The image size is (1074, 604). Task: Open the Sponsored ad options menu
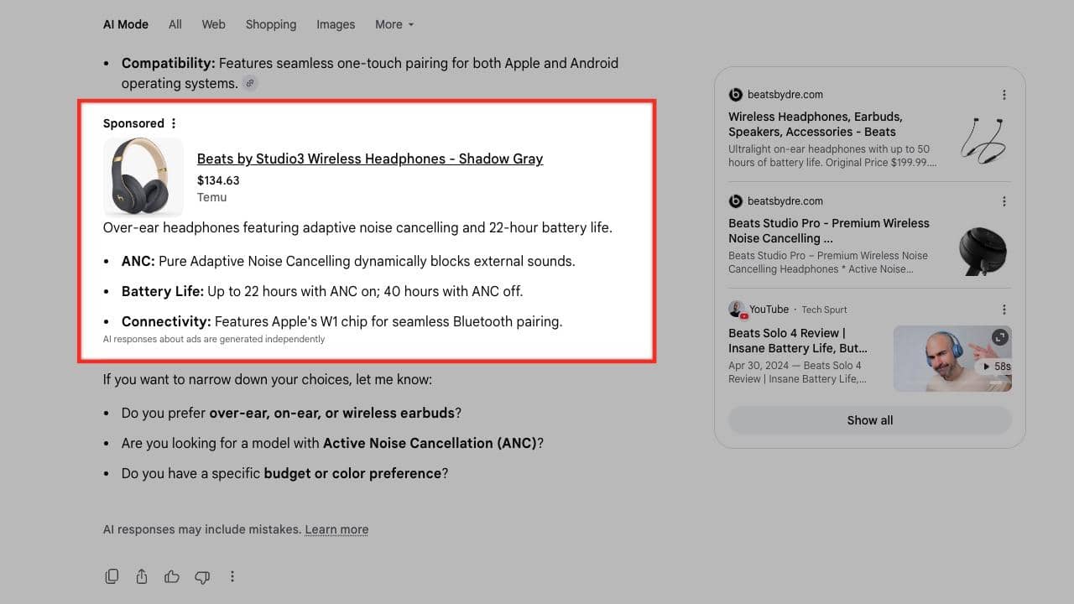click(174, 123)
